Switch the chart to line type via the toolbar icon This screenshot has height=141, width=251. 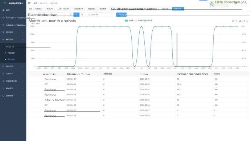pos(236,21)
